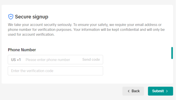Click the description line starting 'phone number for verification'

[86, 30]
